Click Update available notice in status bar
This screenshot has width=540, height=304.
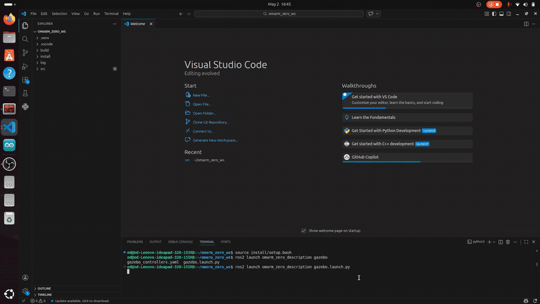point(80,301)
